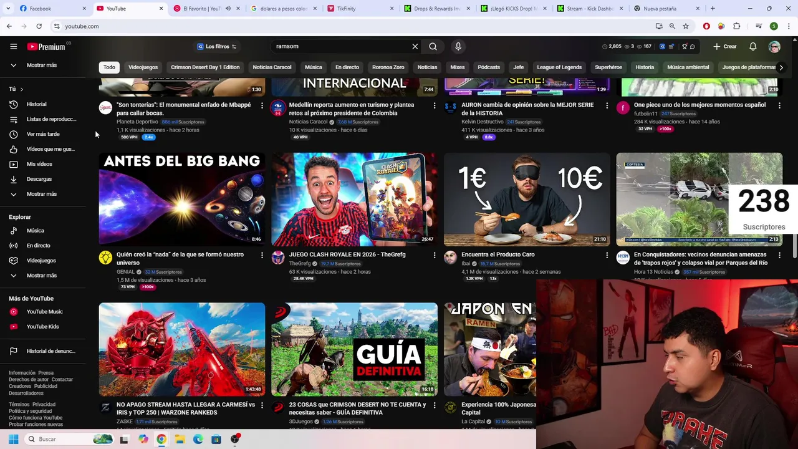Open options for JUEGO CLASH ROYALE video
798x449 pixels.
click(x=435, y=255)
